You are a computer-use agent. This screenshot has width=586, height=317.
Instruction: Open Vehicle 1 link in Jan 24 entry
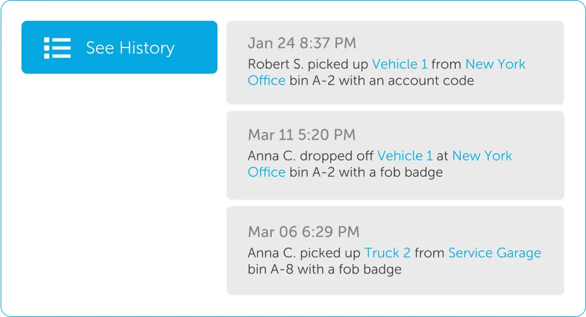pos(400,64)
